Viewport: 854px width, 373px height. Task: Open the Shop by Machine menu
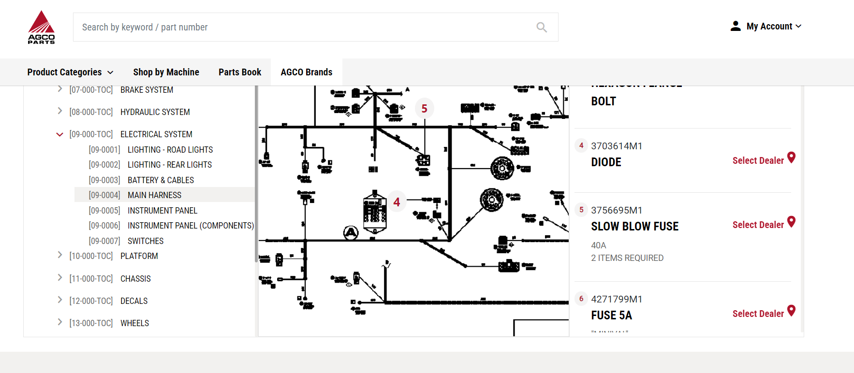(166, 72)
